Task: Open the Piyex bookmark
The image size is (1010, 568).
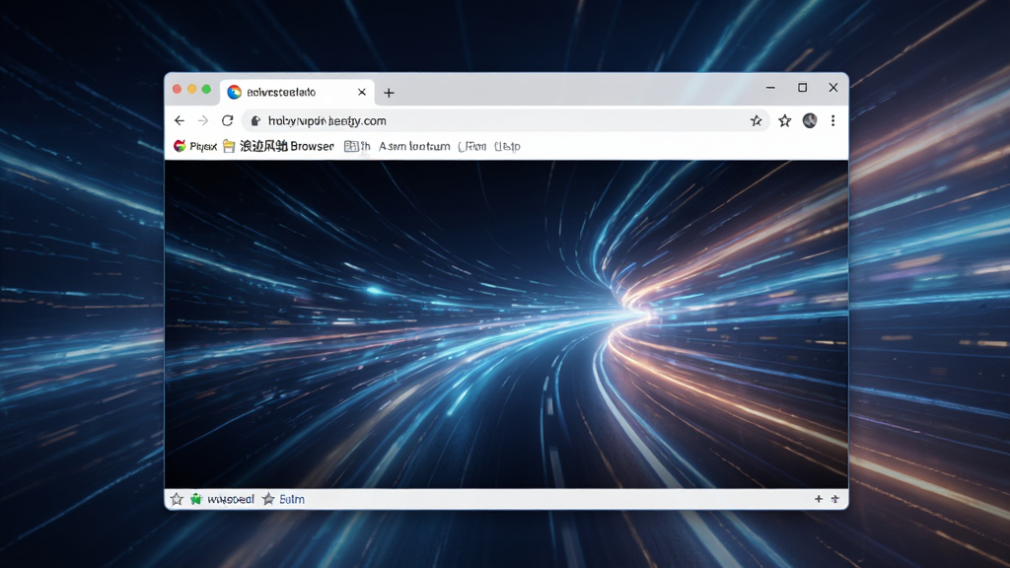Action: [x=195, y=146]
